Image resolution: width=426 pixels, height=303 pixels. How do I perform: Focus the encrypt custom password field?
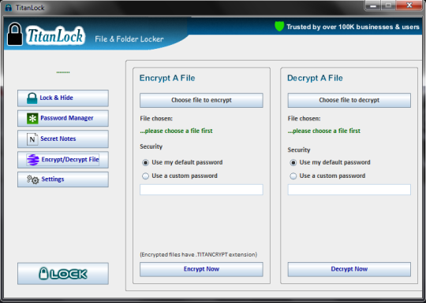tap(201, 190)
